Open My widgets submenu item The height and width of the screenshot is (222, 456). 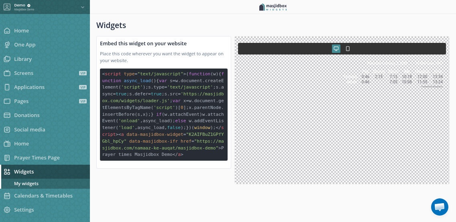pos(26,184)
